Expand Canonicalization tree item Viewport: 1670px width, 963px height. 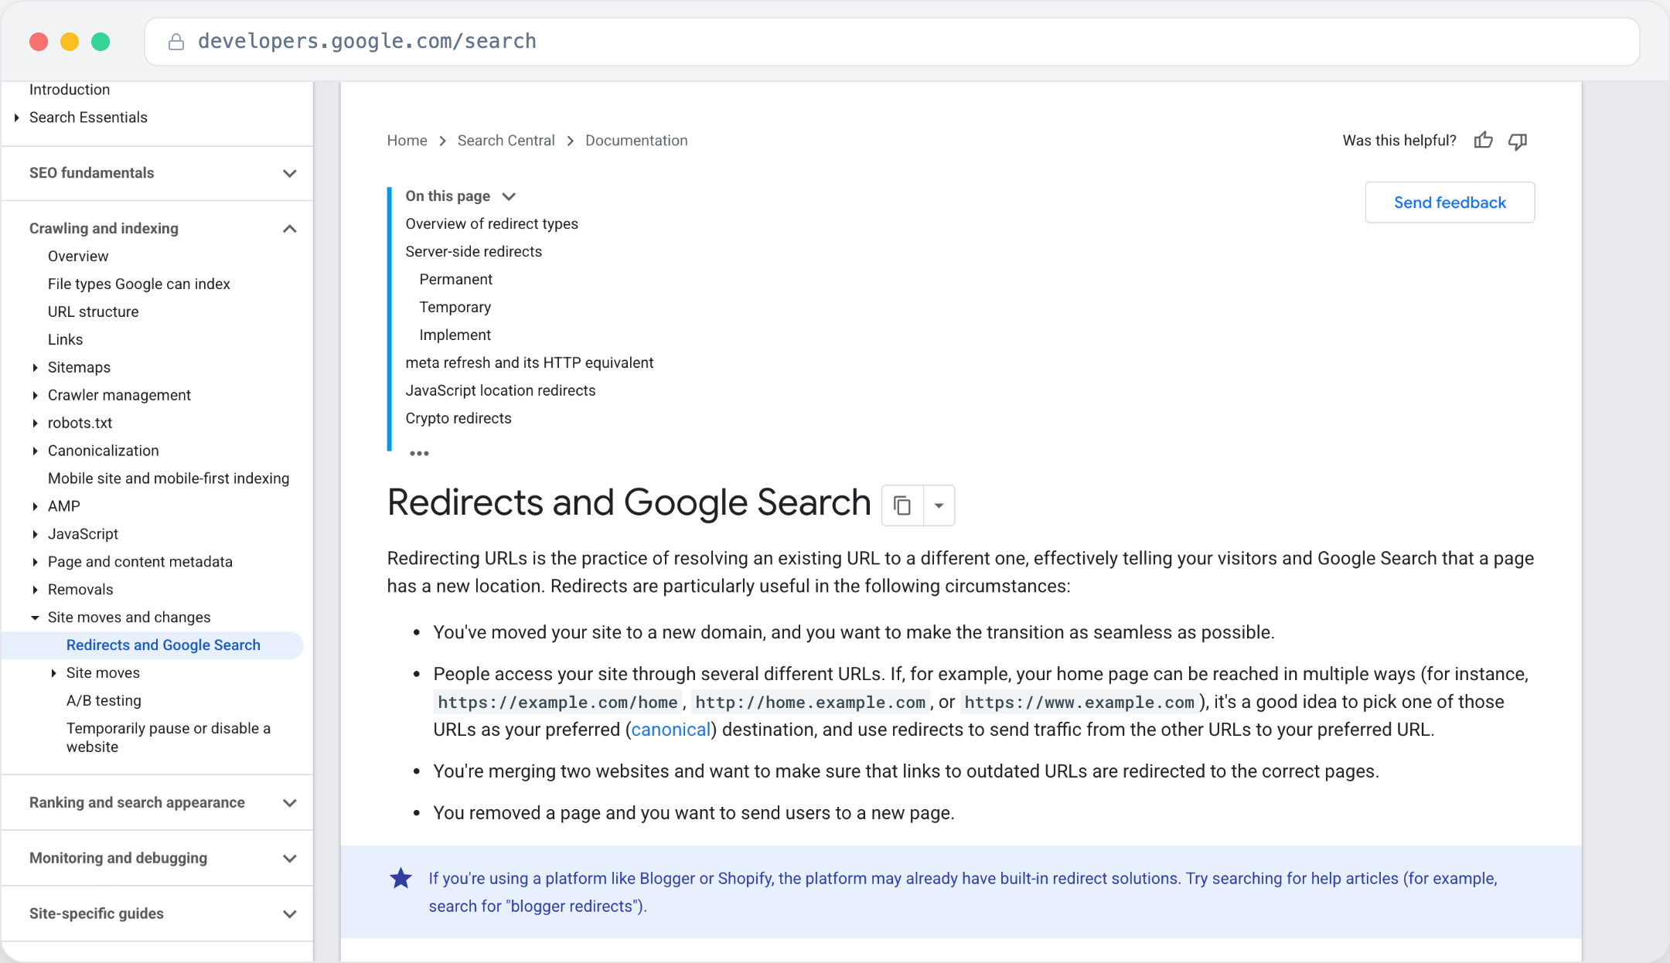(x=35, y=451)
